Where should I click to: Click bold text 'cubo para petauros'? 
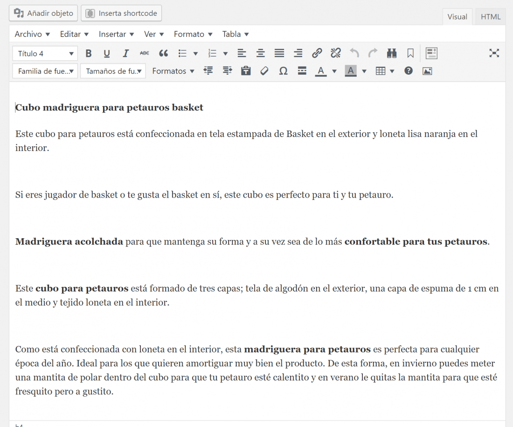(82, 289)
